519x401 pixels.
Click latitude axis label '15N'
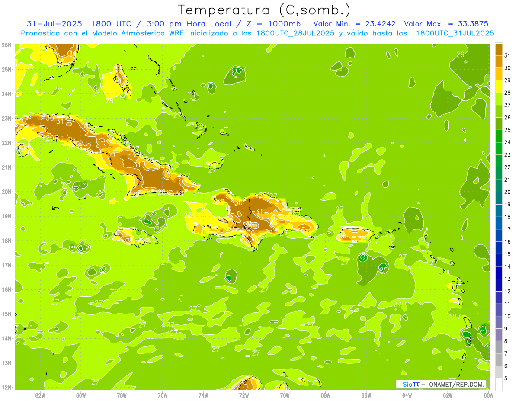click(x=6, y=314)
